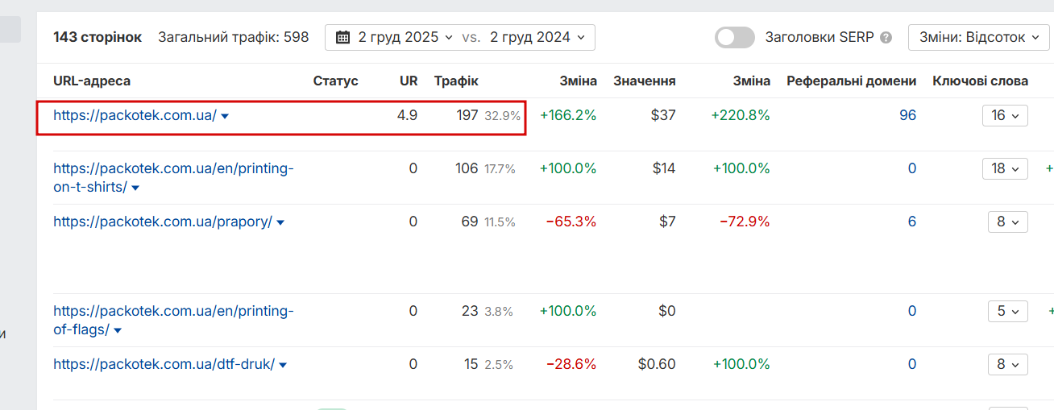Click the traffic value 106
Screen dimensions: 1054x410
click(467, 168)
